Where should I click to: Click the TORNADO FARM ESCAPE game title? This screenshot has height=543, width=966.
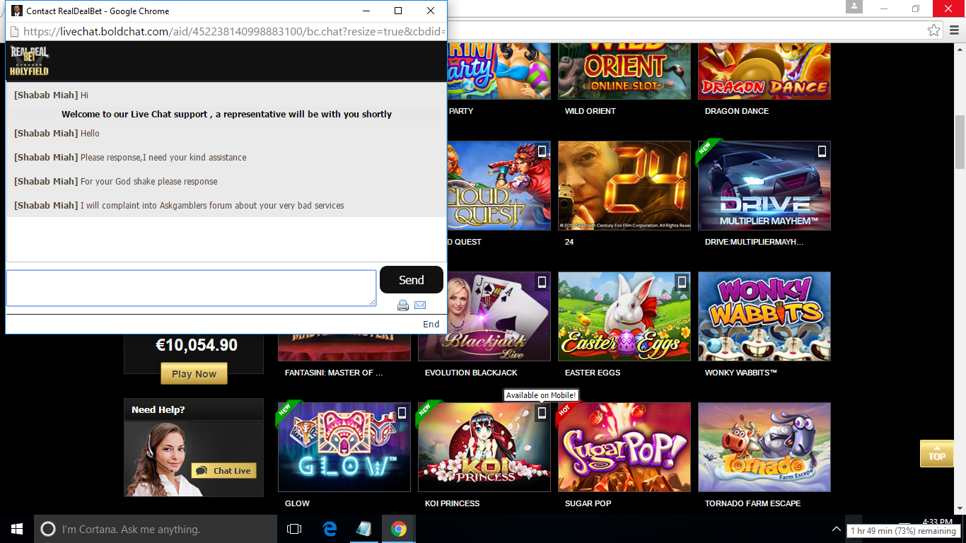point(753,503)
